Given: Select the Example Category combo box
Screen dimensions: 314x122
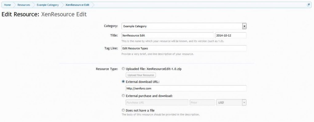Looking at the screenshot, I should (x=184, y=26).
